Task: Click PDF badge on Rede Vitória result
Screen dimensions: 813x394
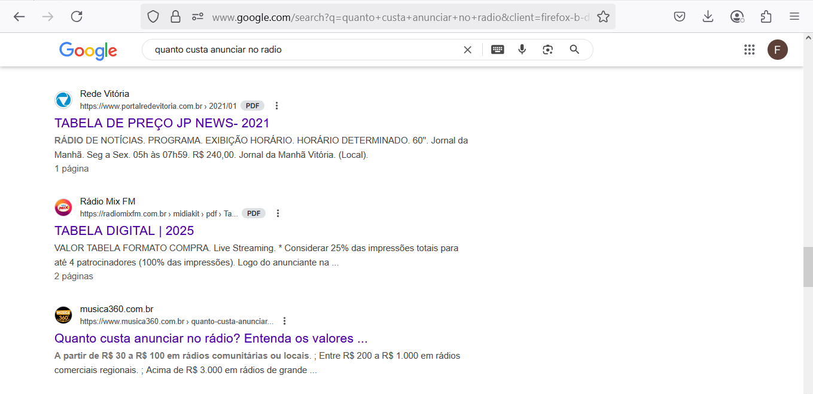Action: pos(252,106)
